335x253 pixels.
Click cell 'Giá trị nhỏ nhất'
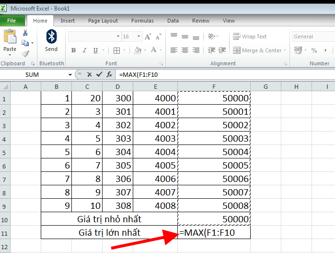109,219
